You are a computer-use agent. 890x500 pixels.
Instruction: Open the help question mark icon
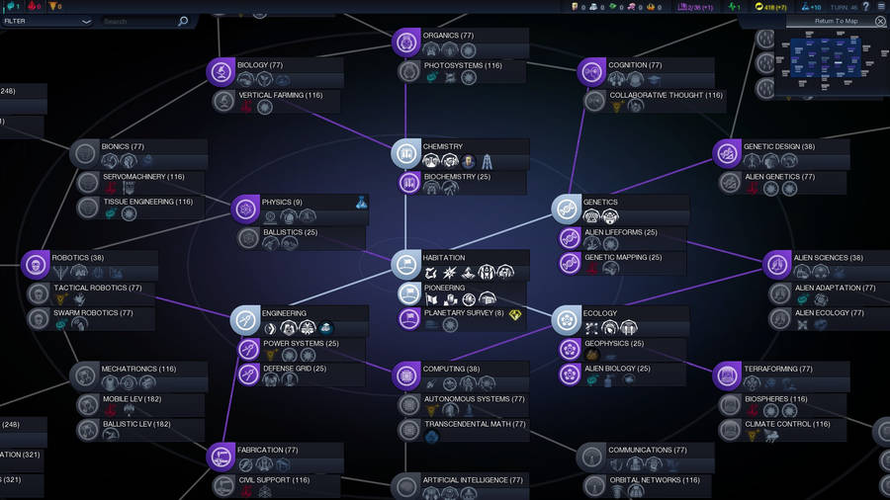pyautogui.click(x=866, y=7)
